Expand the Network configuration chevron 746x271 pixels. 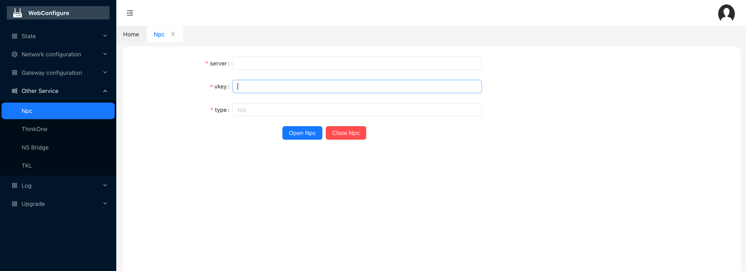click(x=105, y=54)
